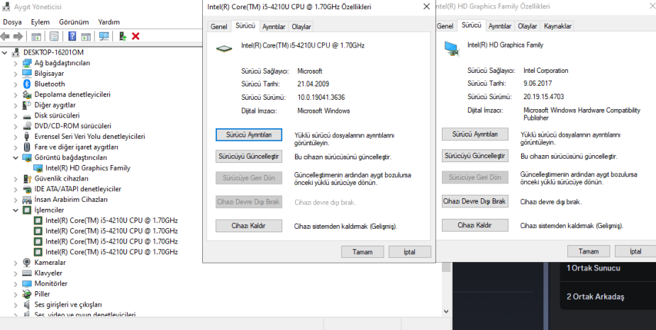The image size is (656, 330).
Task: Toggle the console tree pane toolbar icon
Action: click(x=36, y=36)
